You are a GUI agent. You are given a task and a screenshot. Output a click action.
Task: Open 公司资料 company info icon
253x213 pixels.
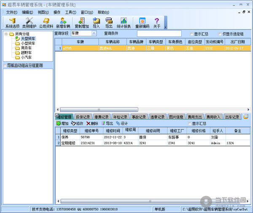pos(46,23)
